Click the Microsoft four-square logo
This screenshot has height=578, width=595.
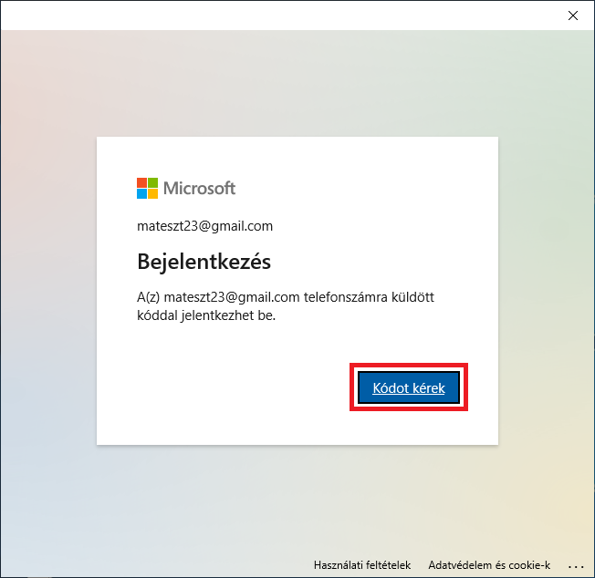(147, 188)
